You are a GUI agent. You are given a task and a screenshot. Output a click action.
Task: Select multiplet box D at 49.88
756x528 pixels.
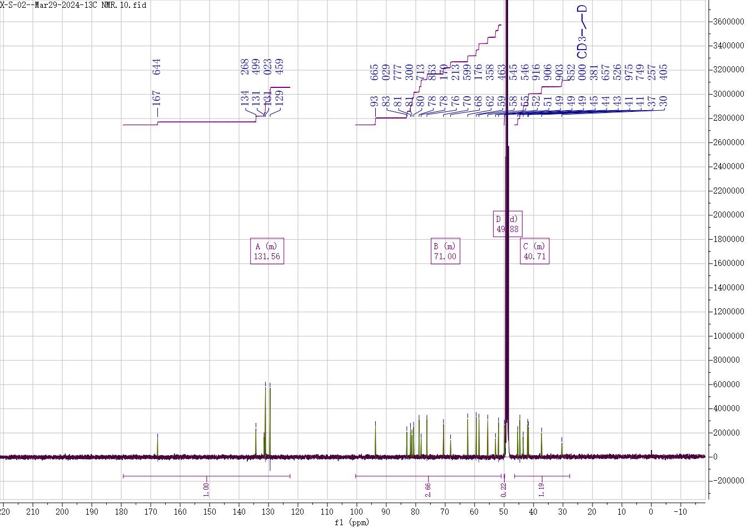click(x=507, y=224)
